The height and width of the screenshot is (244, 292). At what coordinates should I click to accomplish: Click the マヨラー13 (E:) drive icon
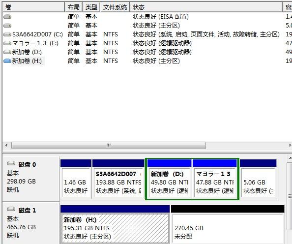pyautogui.click(x=7, y=43)
